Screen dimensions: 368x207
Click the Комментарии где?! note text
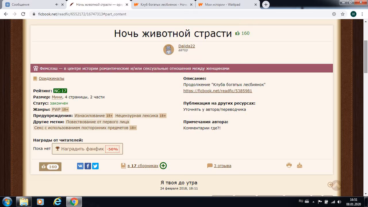click(x=202, y=128)
